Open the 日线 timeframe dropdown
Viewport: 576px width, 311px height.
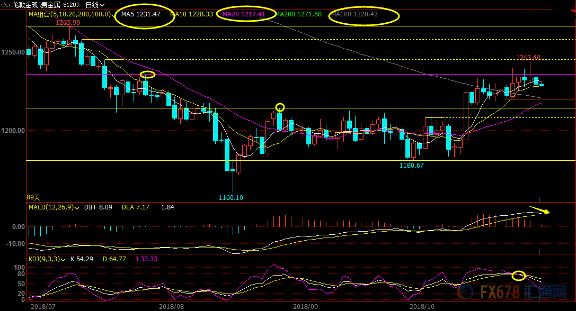(x=95, y=4)
